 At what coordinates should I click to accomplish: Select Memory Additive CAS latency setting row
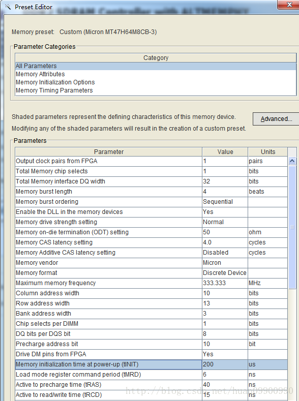coord(151,253)
